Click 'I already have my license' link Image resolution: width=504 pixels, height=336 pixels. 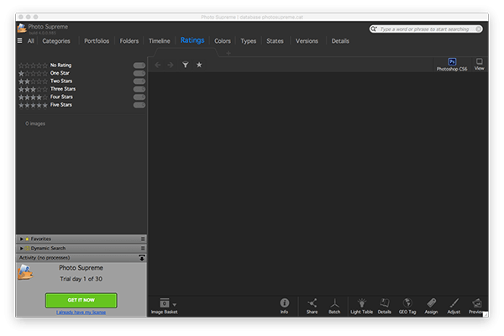[81, 313]
